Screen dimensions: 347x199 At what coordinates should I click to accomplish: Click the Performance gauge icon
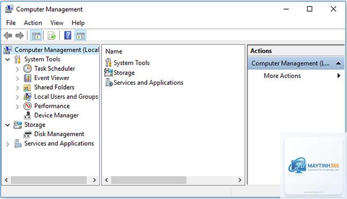click(27, 106)
